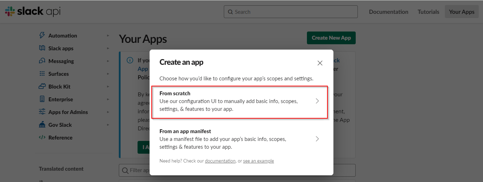Open the see an example link
Viewport: 483px width, 182px height.
258,161
